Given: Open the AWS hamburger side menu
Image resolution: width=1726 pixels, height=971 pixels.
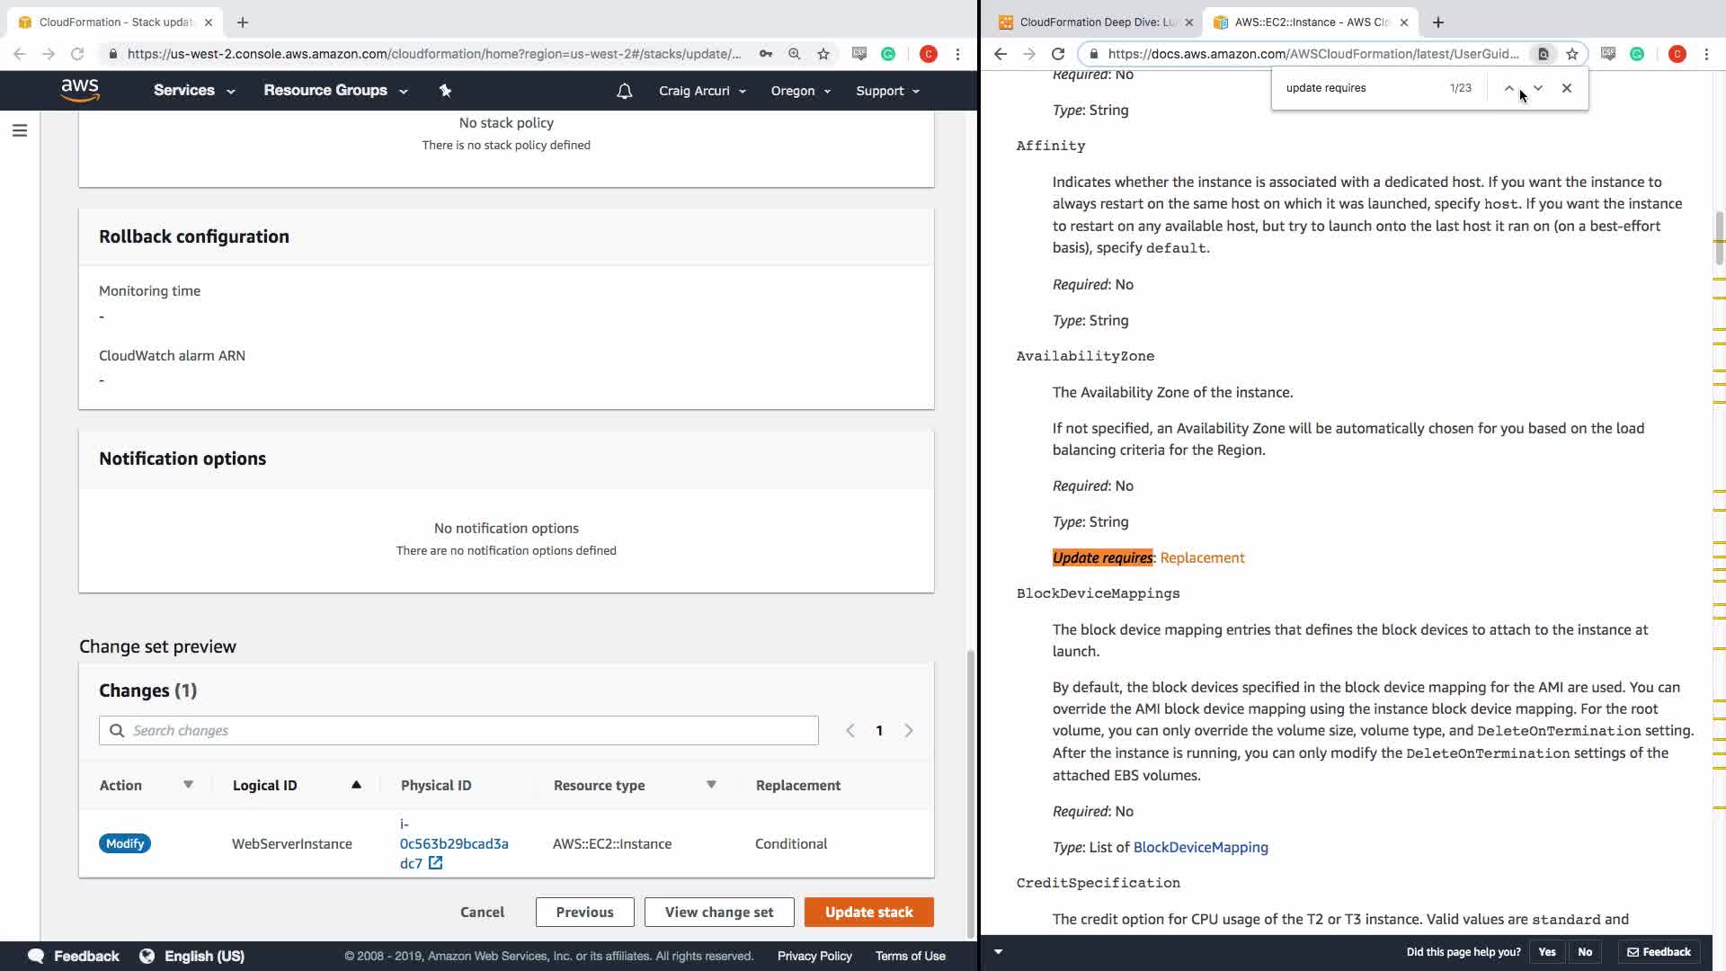Looking at the screenshot, I should (x=20, y=131).
